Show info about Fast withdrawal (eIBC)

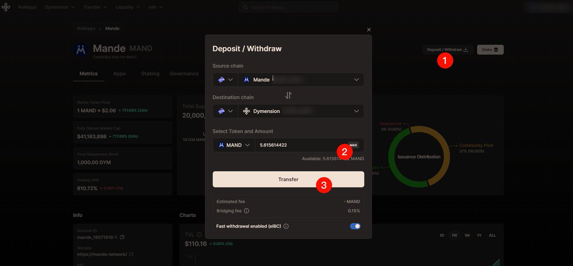[x=286, y=226]
